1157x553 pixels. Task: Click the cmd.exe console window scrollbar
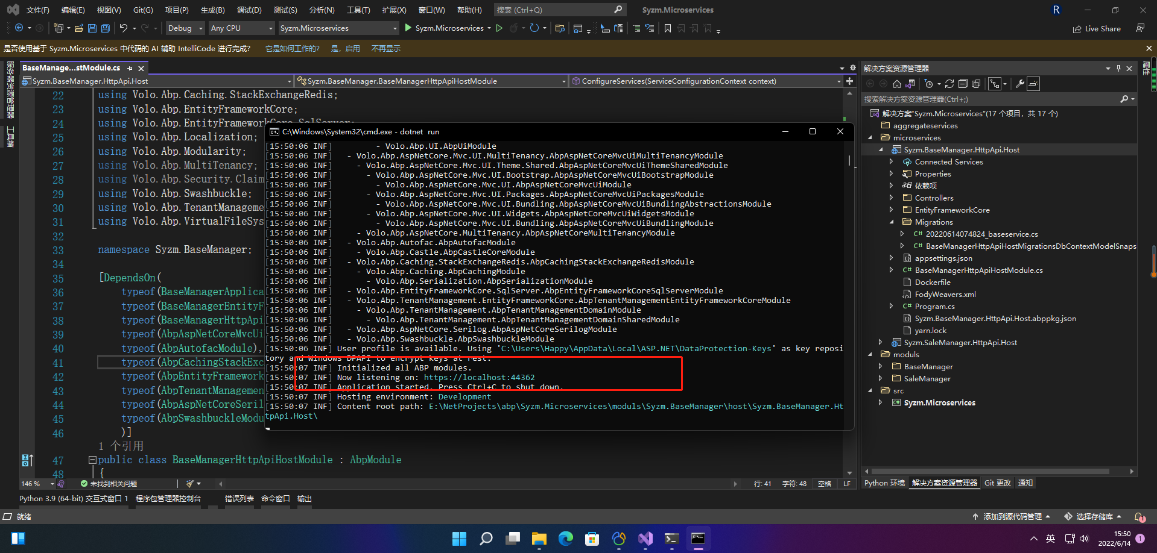coord(849,160)
